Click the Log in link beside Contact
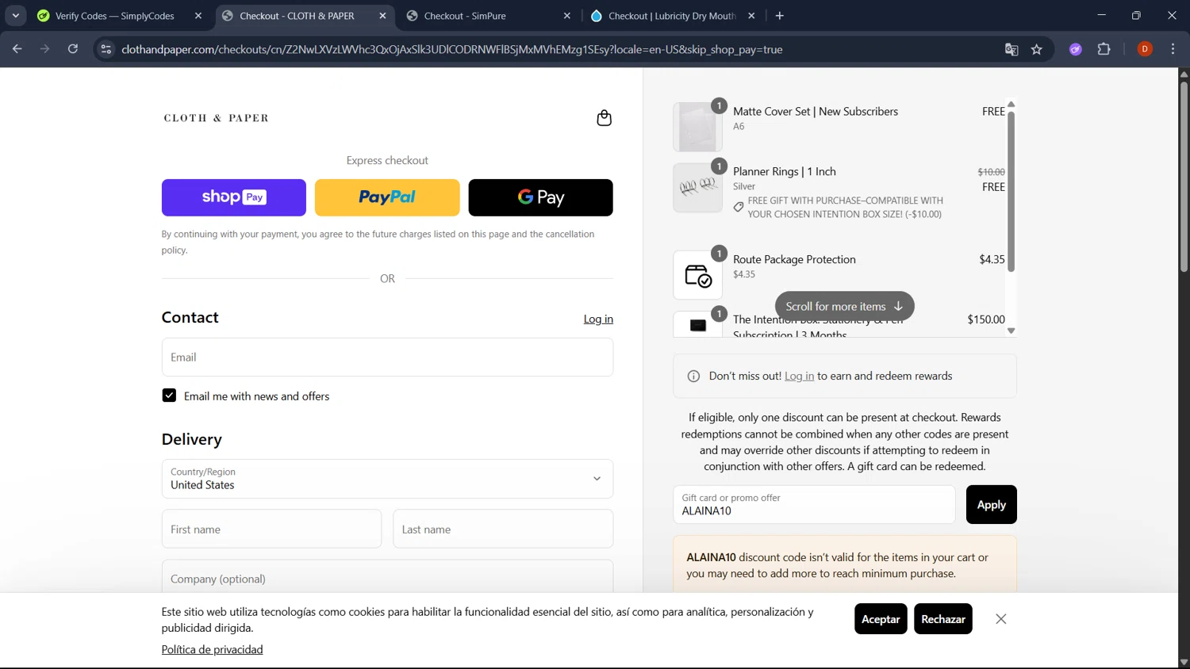This screenshot has width=1190, height=669. (x=598, y=319)
